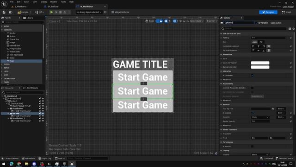Select StartButton_2 in the hierarchy
This screenshot has width=296, height=167.
[18, 118]
